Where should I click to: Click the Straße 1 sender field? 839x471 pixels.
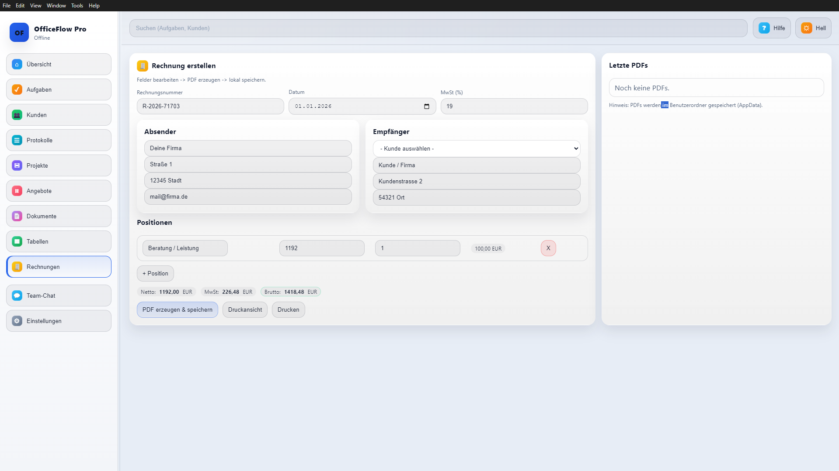[x=248, y=164]
